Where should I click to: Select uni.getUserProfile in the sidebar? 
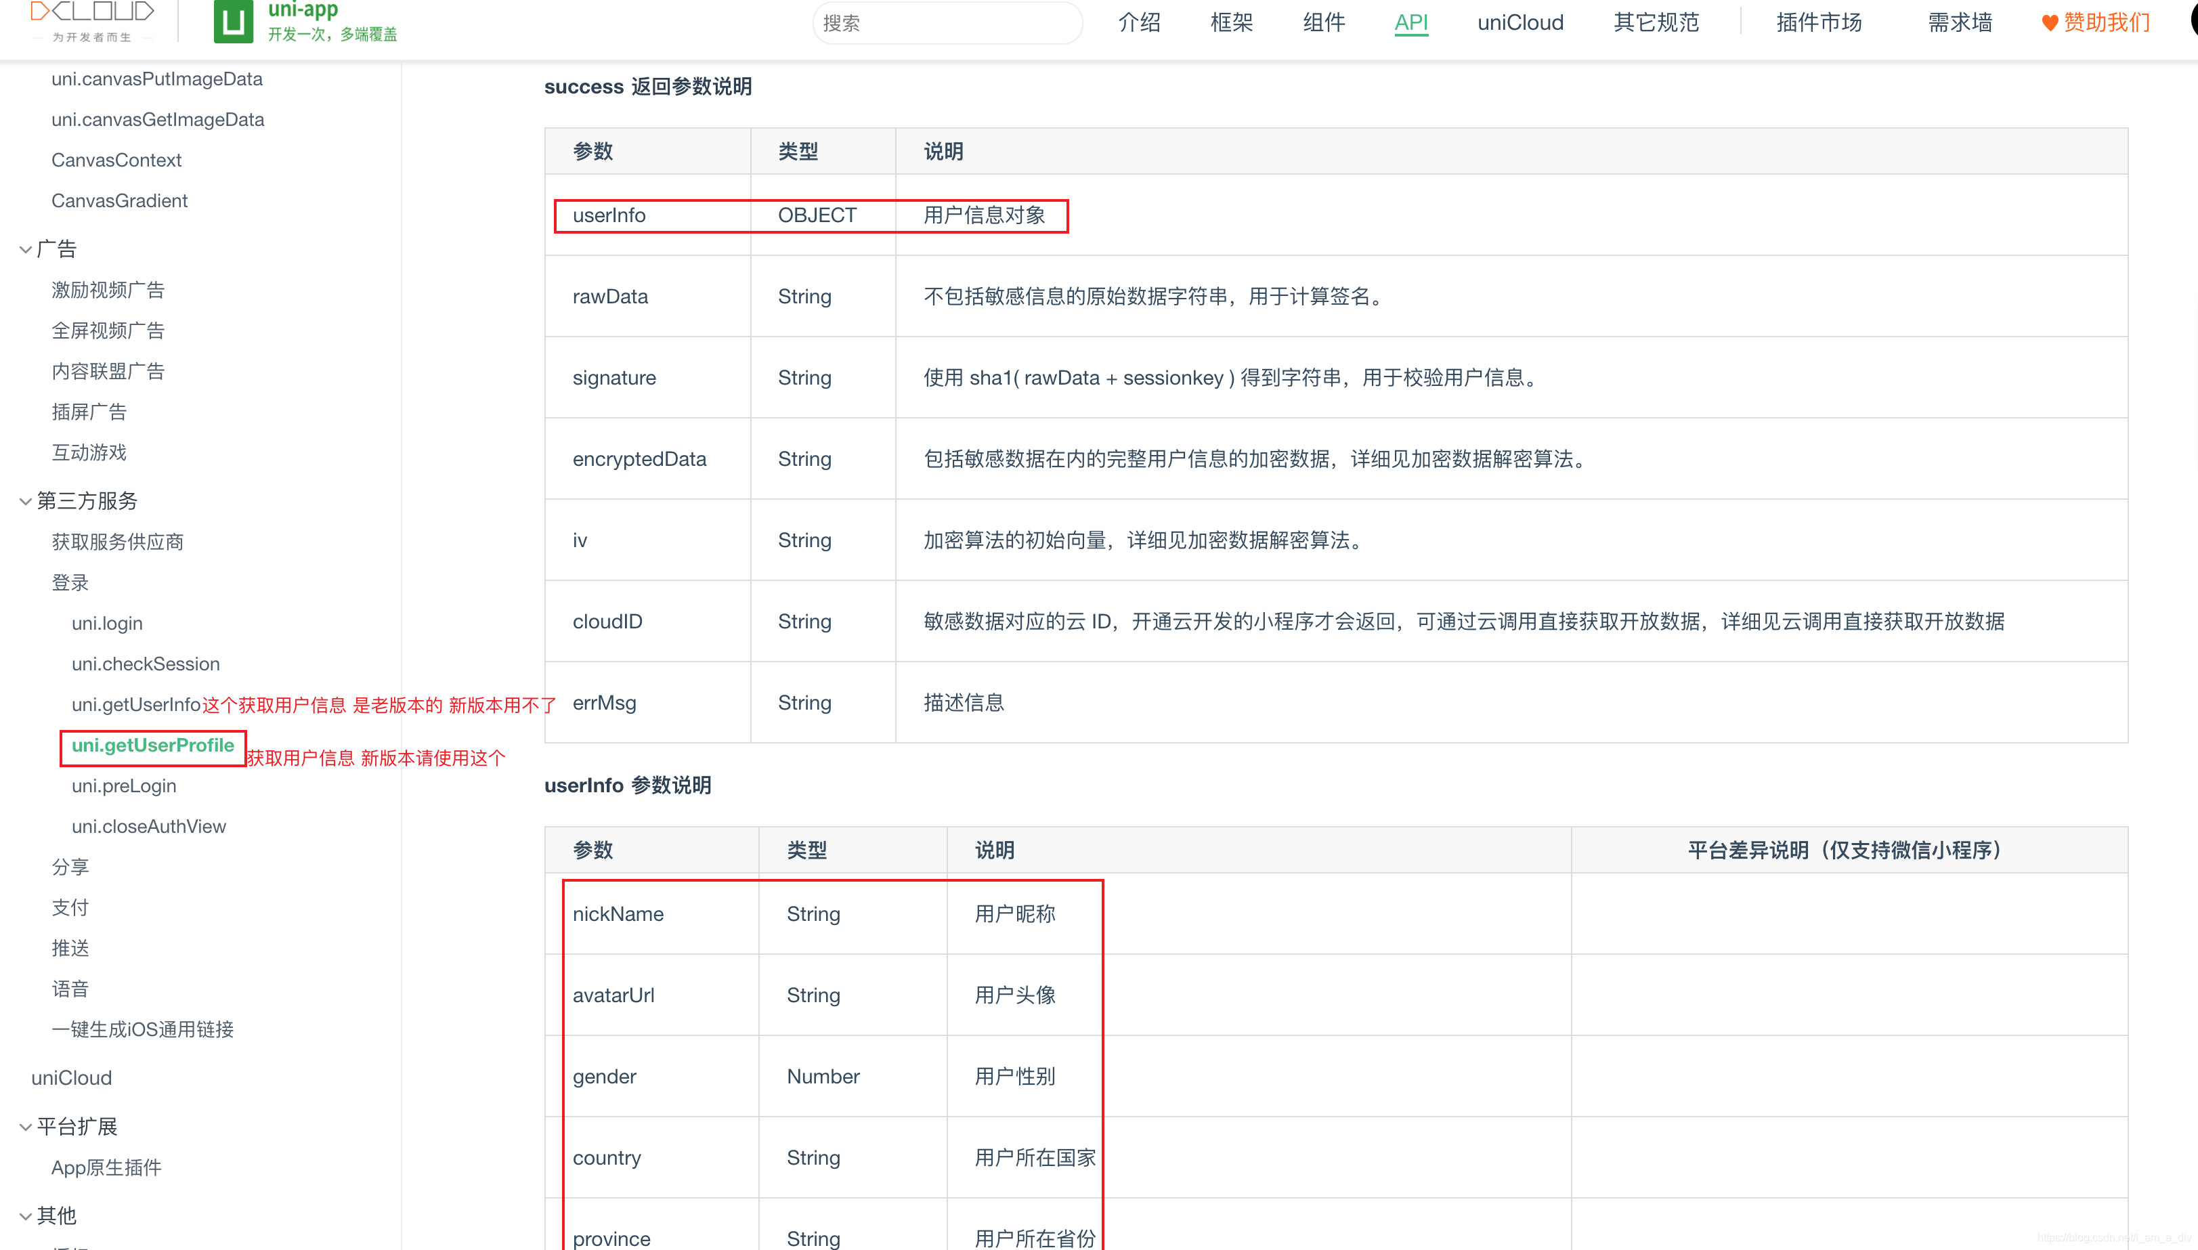153,746
